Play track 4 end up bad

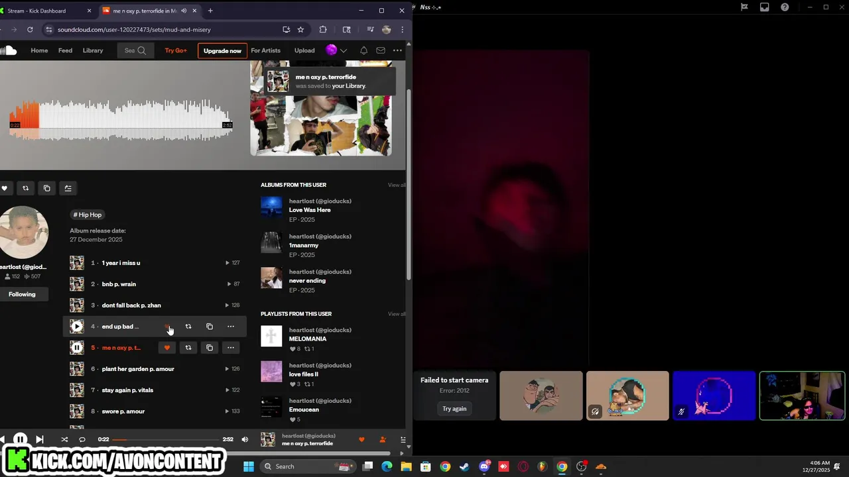coord(77,327)
